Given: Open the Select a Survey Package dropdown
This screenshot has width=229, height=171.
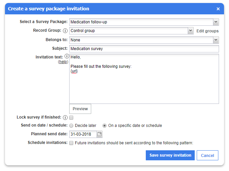Looking at the screenshot, I should (216, 22).
